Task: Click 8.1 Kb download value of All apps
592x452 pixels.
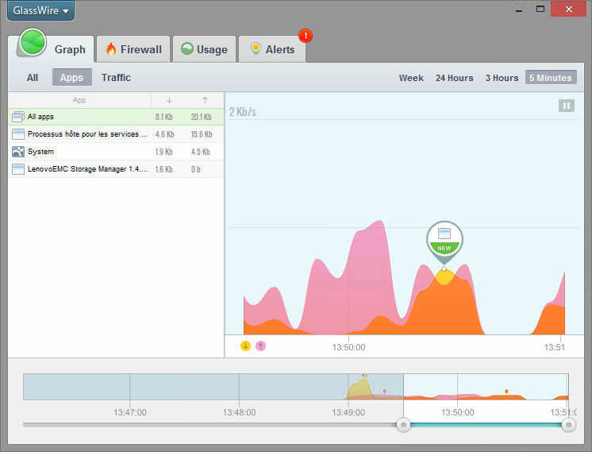Action: point(163,117)
